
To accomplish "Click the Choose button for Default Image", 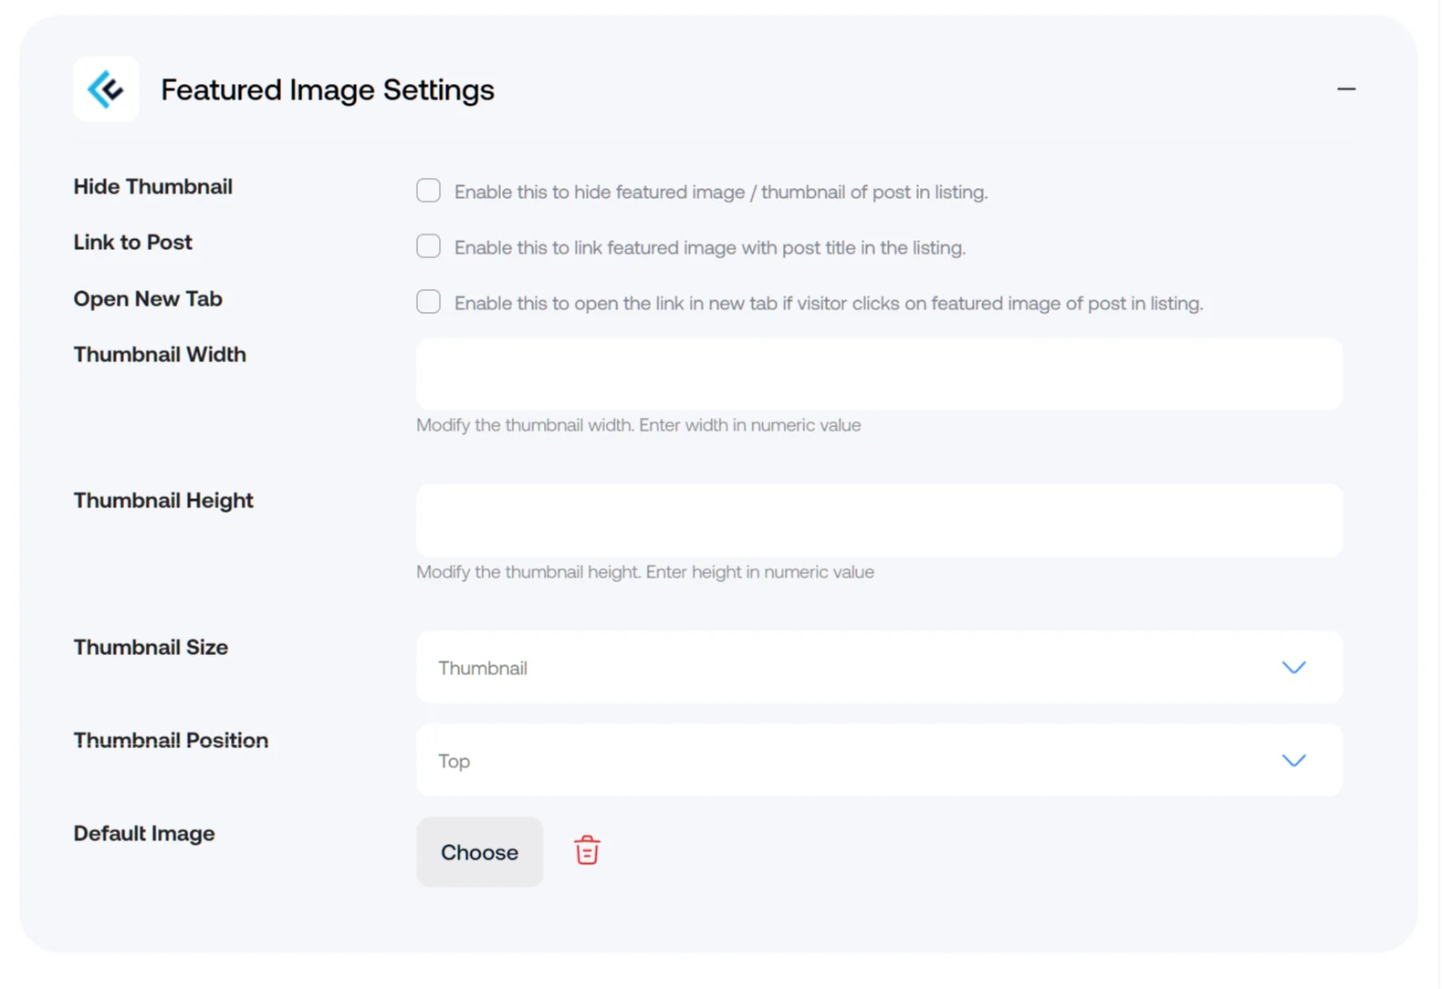I will 479,851.
